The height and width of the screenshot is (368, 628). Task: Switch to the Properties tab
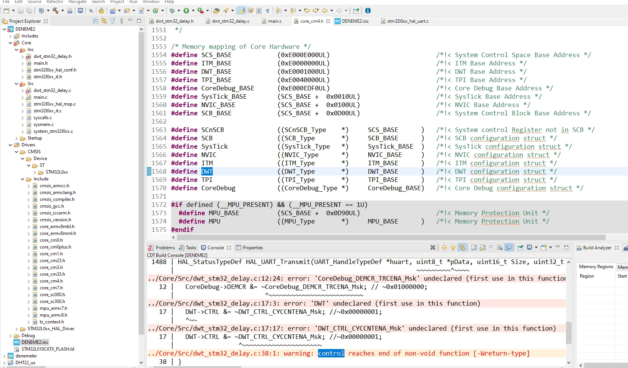pyautogui.click(x=249, y=248)
